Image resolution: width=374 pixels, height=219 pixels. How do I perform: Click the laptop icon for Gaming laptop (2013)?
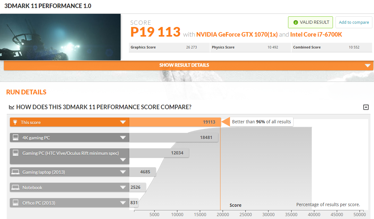[15, 172]
